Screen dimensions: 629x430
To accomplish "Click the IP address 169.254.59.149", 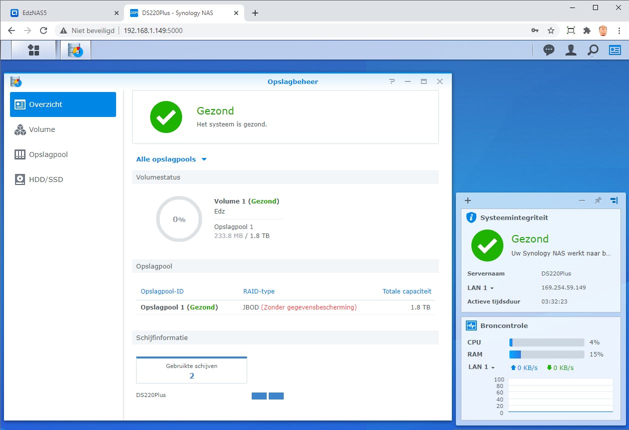I will [563, 288].
